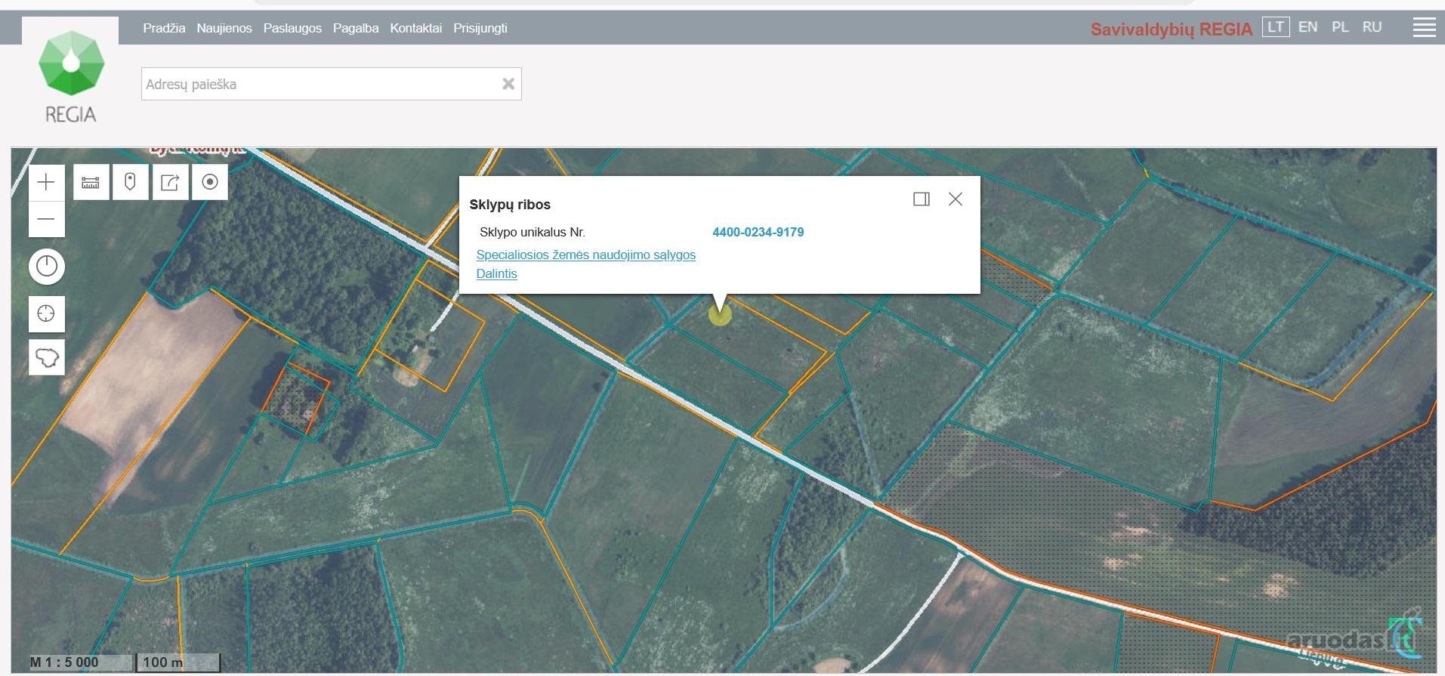Activate the locate-me crosshair button

click(47, 313)
